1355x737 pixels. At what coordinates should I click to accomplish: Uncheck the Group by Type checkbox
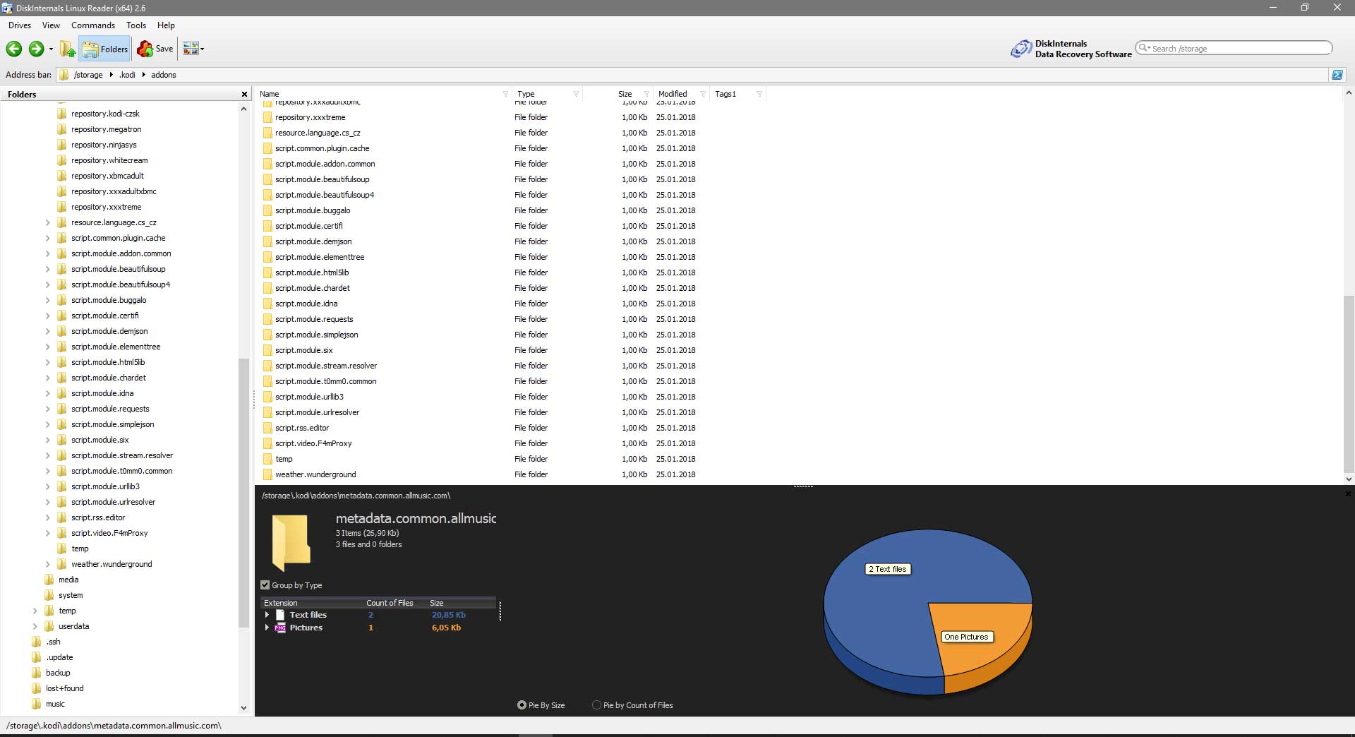[265, 585]
